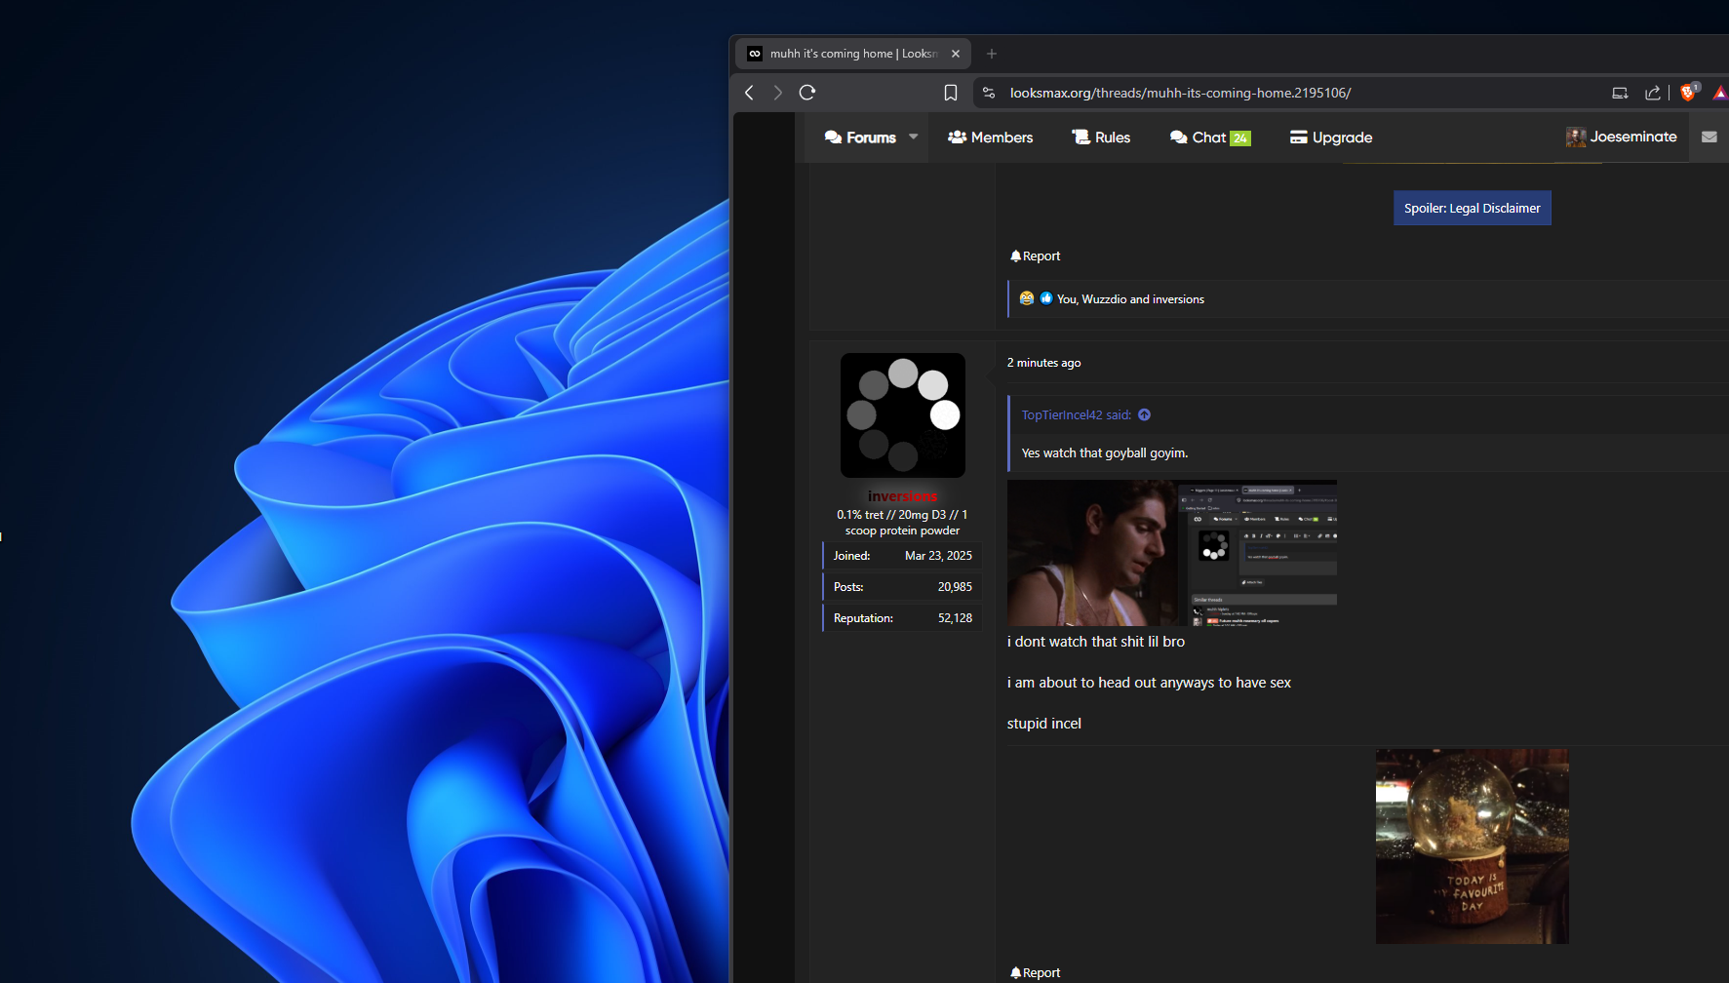Screen dimensions: 1729x983
Task: Click the quoted text 'Yes watch that goyball goyim.'
Action: 1105,453
